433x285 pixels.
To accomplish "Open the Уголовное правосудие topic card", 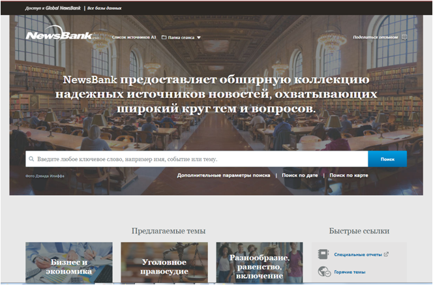I will [164, 262].
